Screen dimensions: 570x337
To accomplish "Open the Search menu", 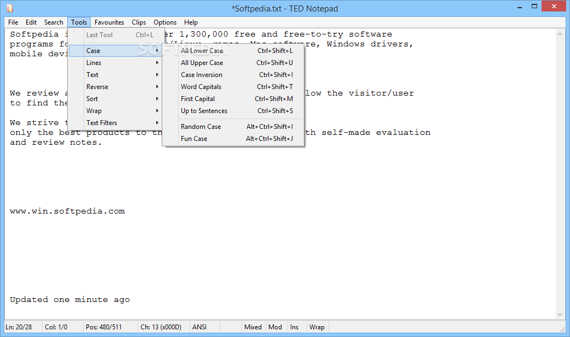I will (x=54, y=22).
